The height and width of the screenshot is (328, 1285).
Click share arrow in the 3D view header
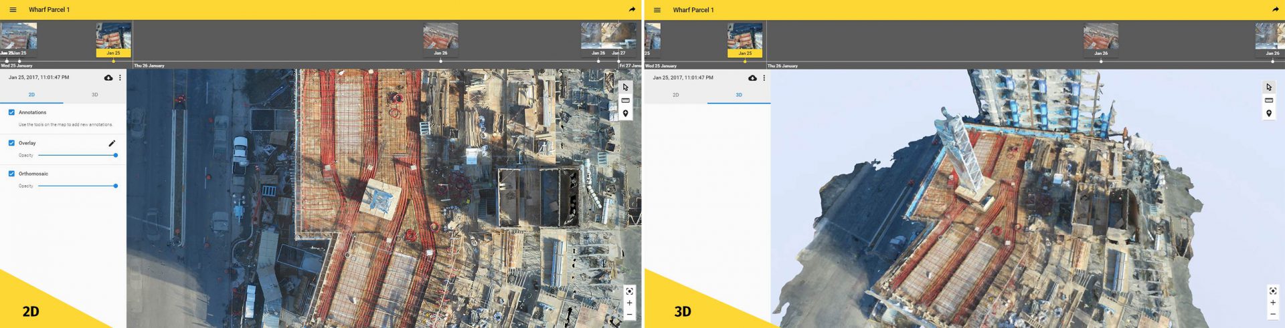point(1275,10)
